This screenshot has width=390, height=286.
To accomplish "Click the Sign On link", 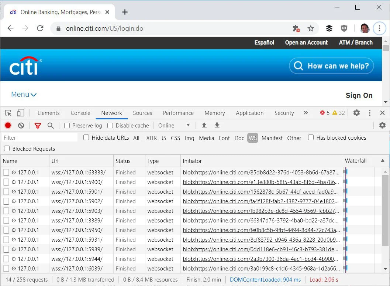I will (x=359, y=95).
